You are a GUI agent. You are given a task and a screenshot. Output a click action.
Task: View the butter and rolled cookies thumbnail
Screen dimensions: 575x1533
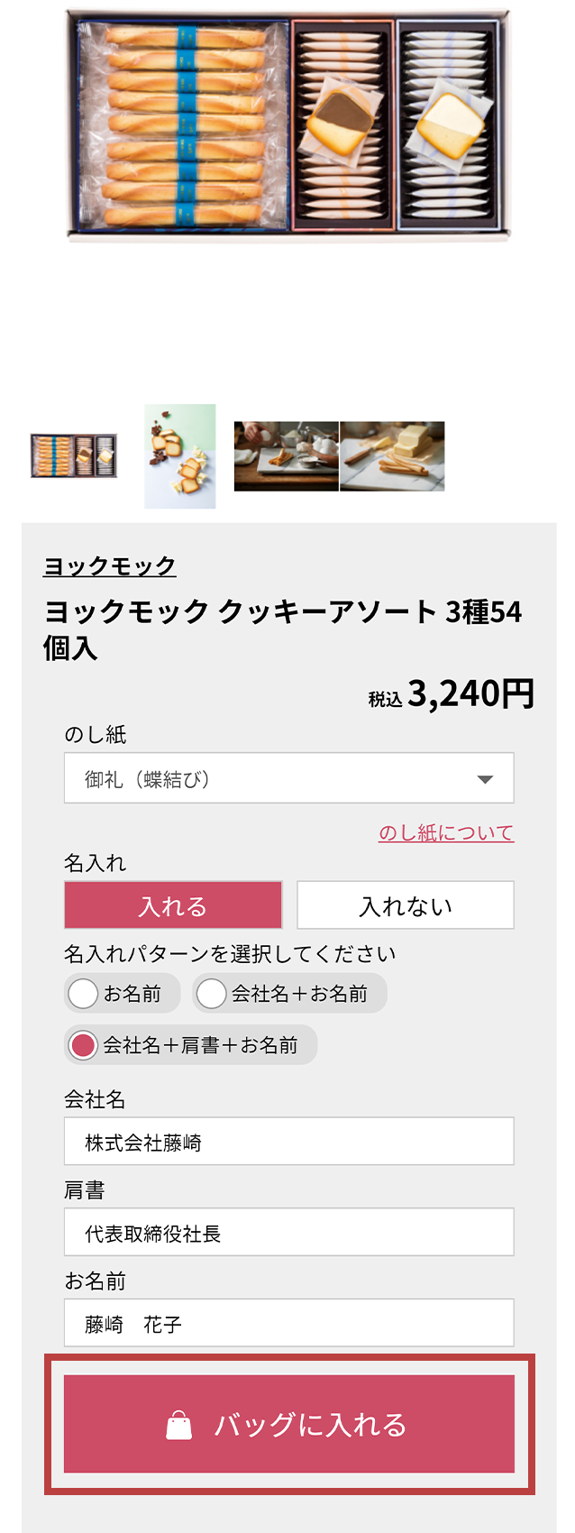(392, 456)
